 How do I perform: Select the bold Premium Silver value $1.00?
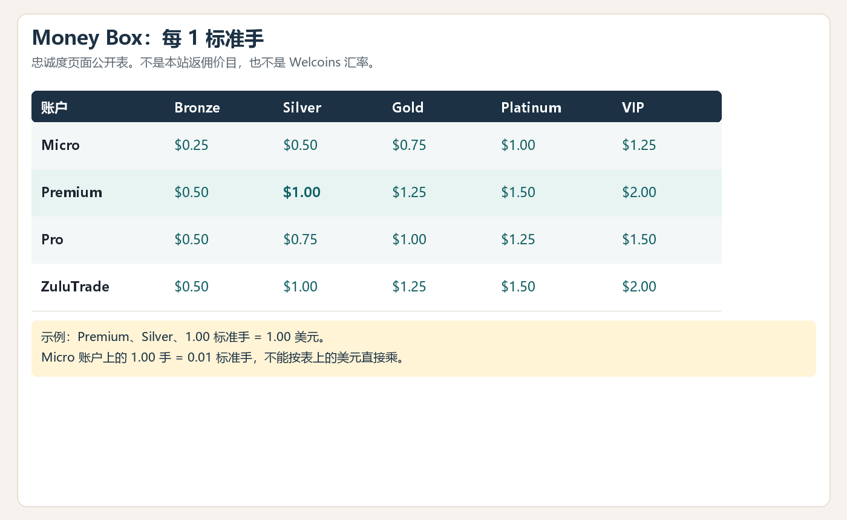302,192
